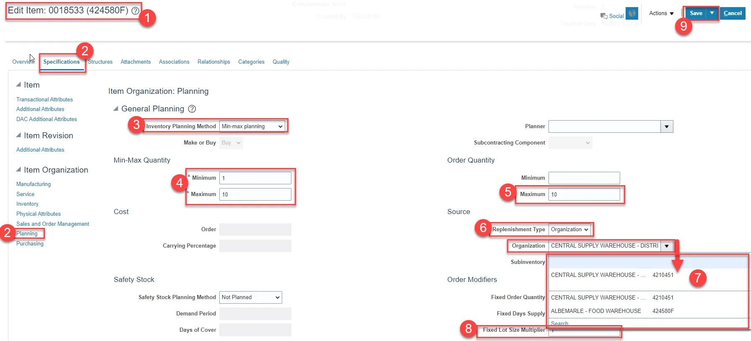Collapse the Item Revision section
This screenshot has height=341, width=751.
[x=18, y=135]
